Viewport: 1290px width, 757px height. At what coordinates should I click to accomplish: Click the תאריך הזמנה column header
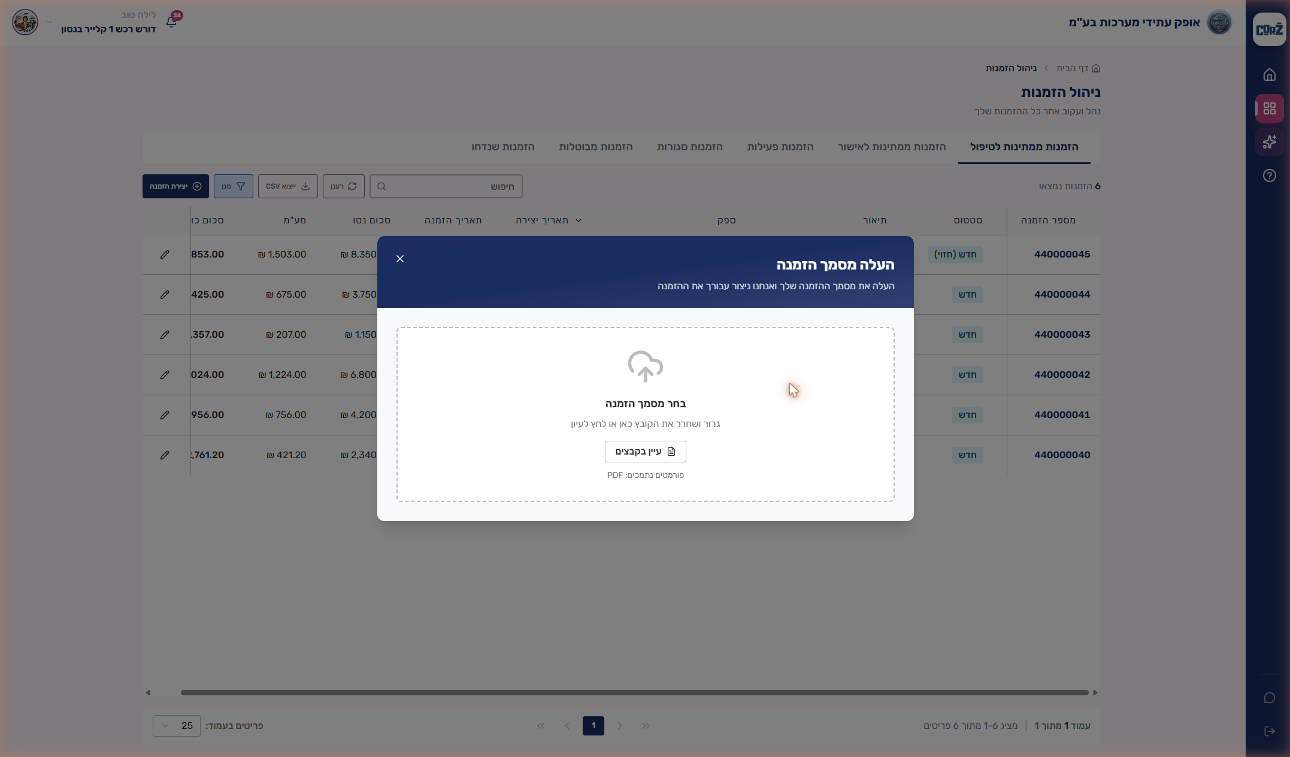(x=453, y=220)
